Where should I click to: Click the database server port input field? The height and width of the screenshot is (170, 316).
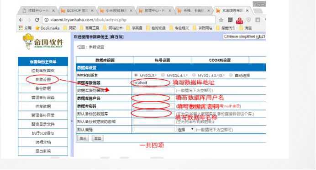coord(153,90)
